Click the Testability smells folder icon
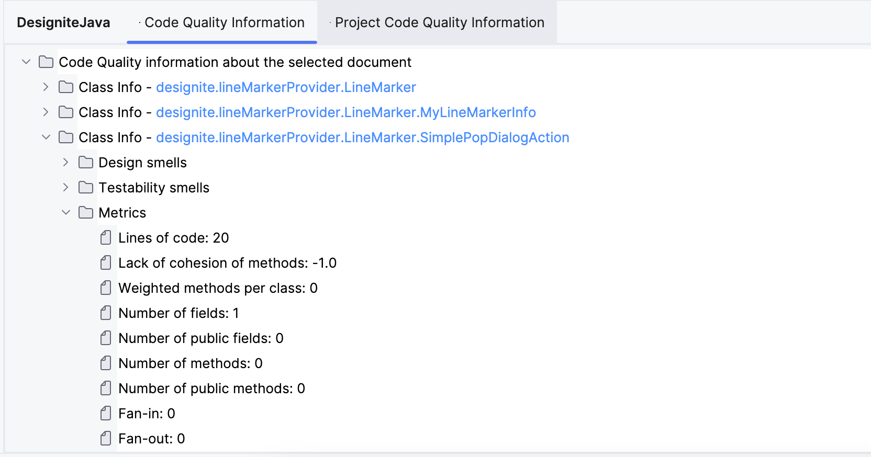The width and height of the screenshot is (871, 457). 86,187
